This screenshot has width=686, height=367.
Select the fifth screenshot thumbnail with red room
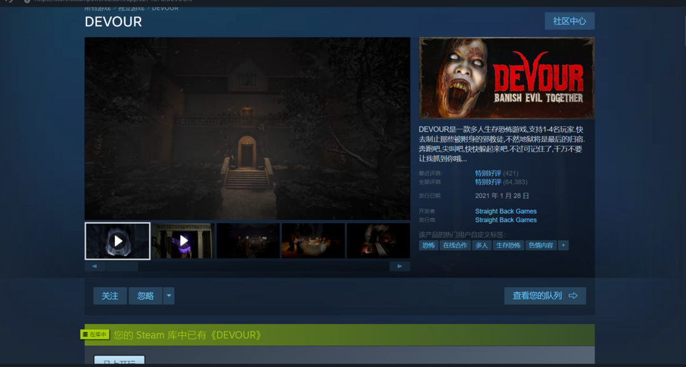tap(379, 241)
